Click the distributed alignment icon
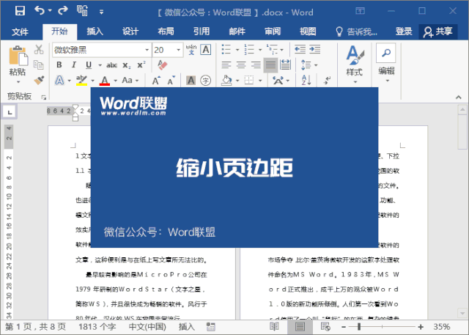469x335 pixels. click(x=285, y=65)
